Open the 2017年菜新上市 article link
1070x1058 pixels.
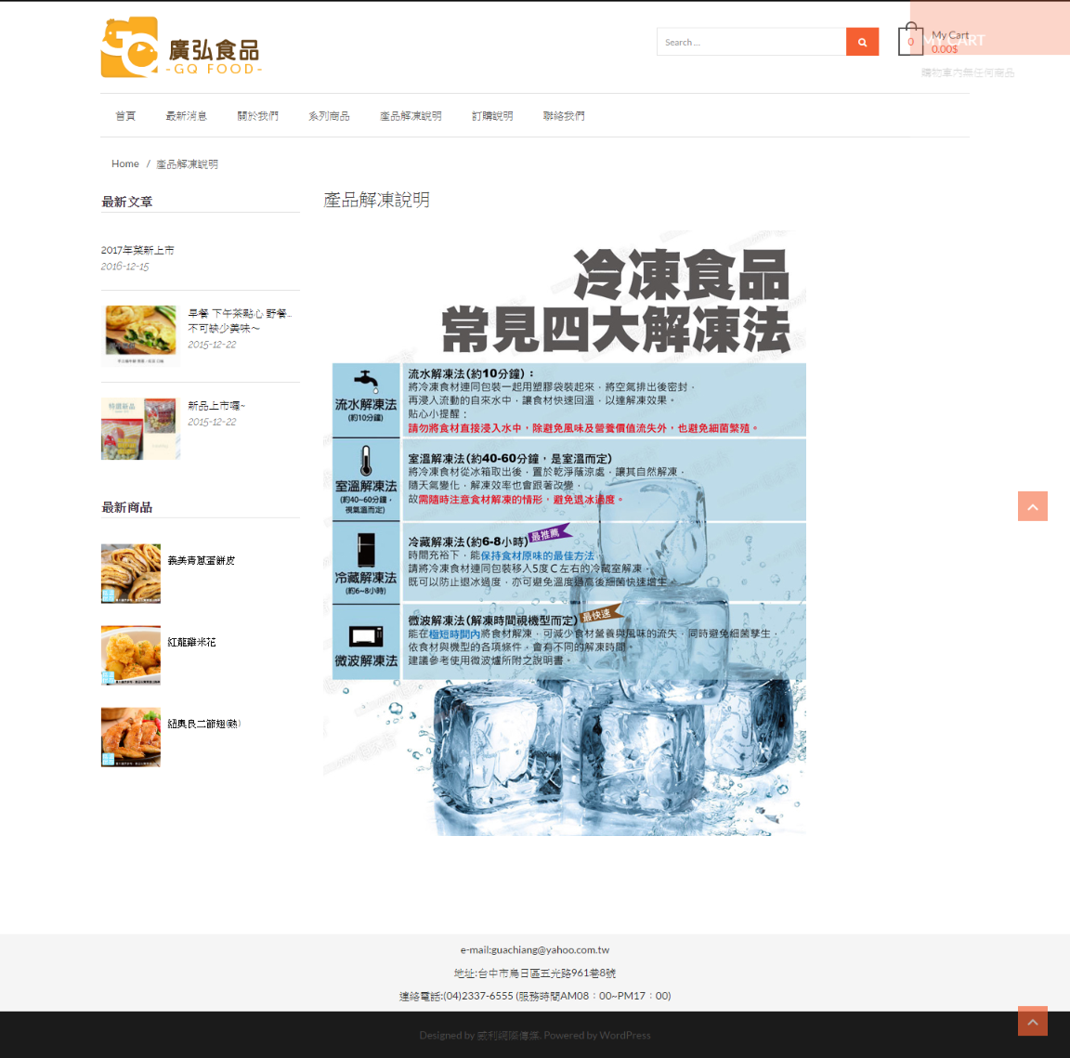point(137,251)
